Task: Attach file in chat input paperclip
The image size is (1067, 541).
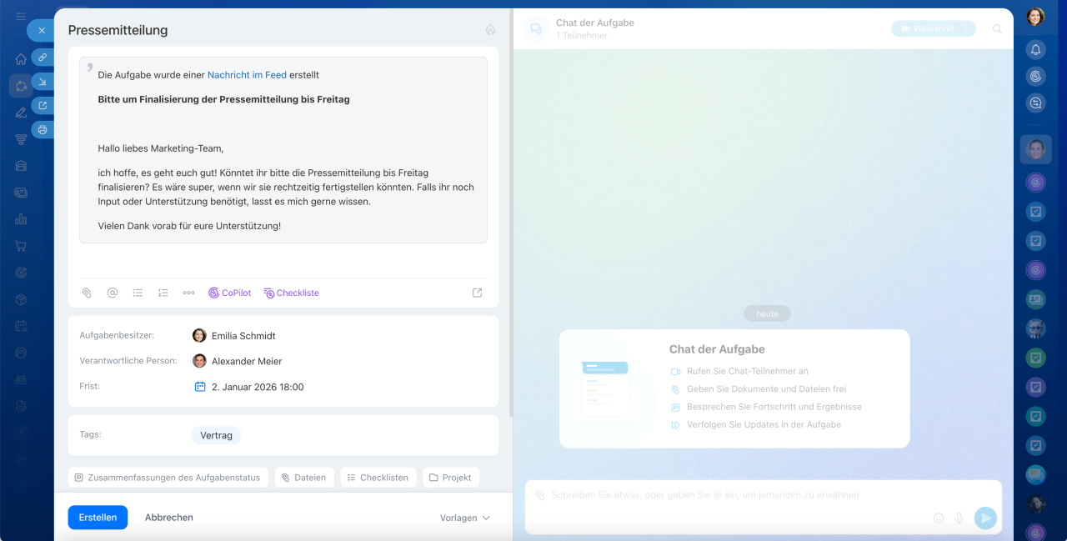Action: 539,495
